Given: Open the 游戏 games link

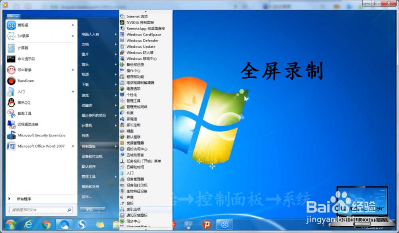Looking at the screenshot, I should tap(85, 96).
